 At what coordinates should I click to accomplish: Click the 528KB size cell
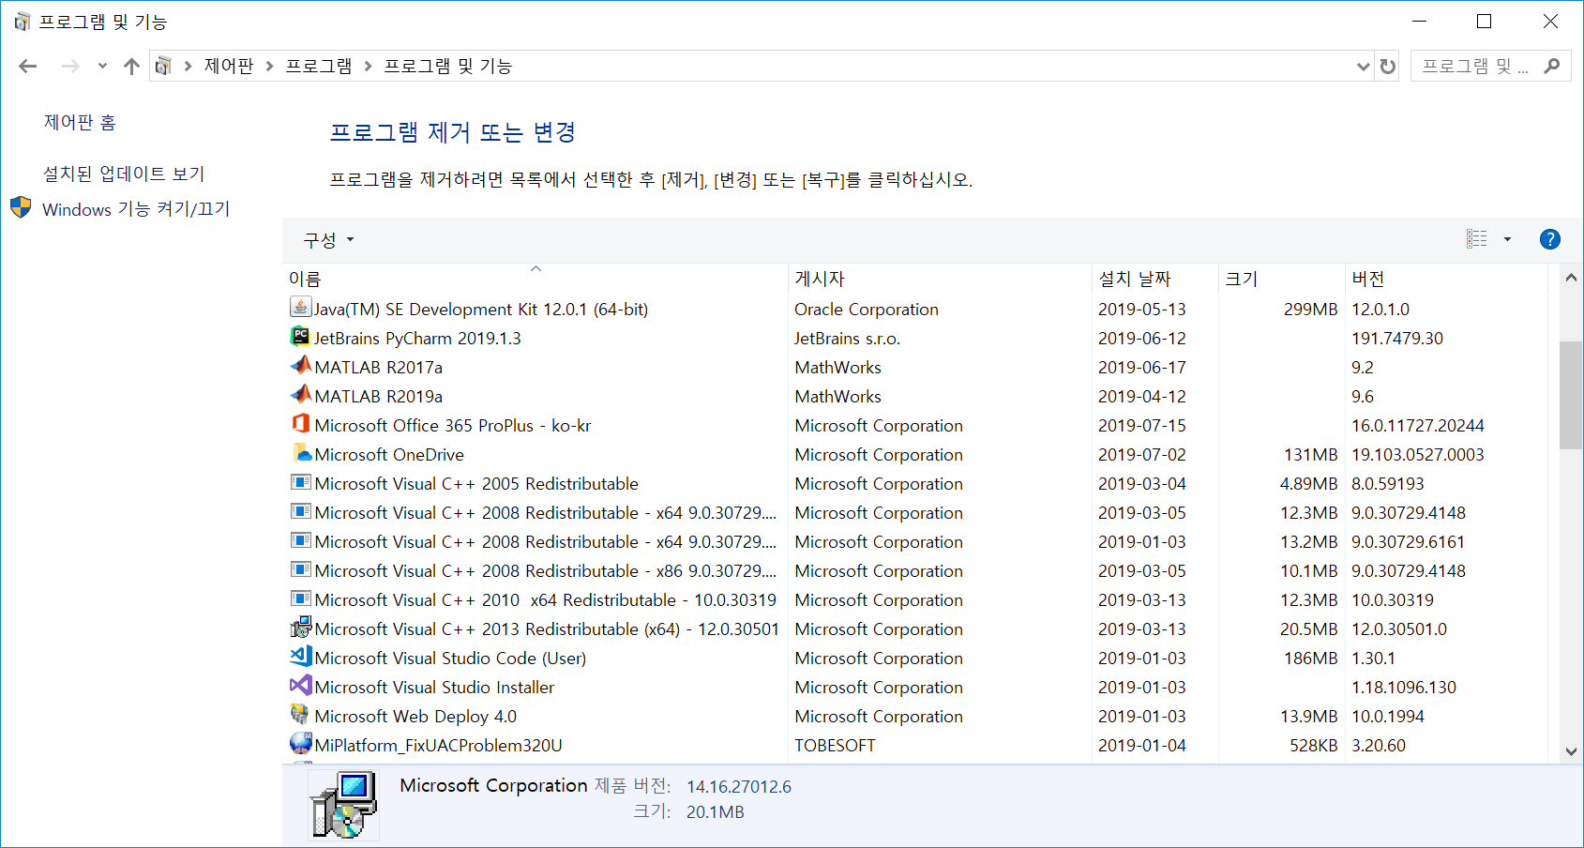click(1313, 745)
